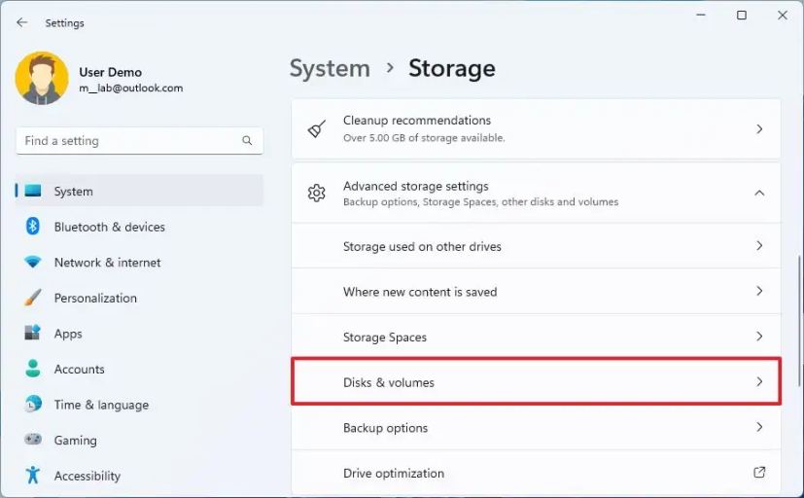The width and height of the screenshot is (804, 498).
Task: Open Personalization label
Action: [95, 298]
